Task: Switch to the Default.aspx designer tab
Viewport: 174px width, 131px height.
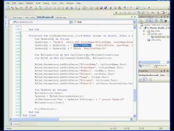Action: point(61,17)
